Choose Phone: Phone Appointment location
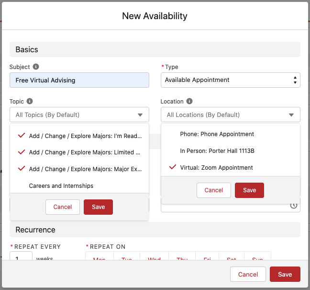This screenshot has width=310, height=290. (x=217, y=134)
